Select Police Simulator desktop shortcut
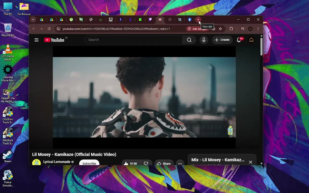The height and width of the screenshot is (193, 309). tap(8, 178)
